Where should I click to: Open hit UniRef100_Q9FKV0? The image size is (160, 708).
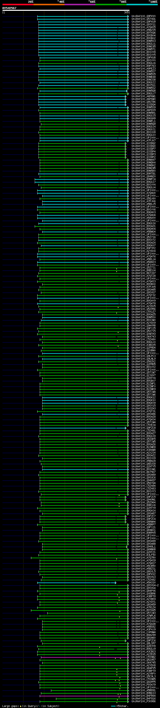pyautogui.click(x=143, y=16)
